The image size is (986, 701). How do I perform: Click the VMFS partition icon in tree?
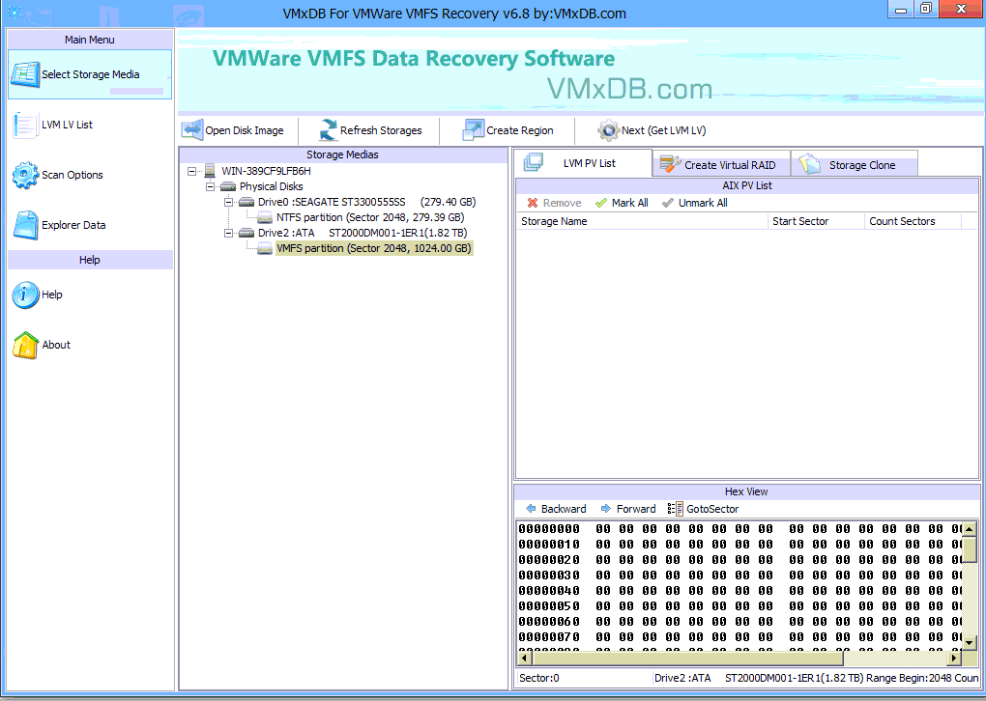click(x=265, y=249)
